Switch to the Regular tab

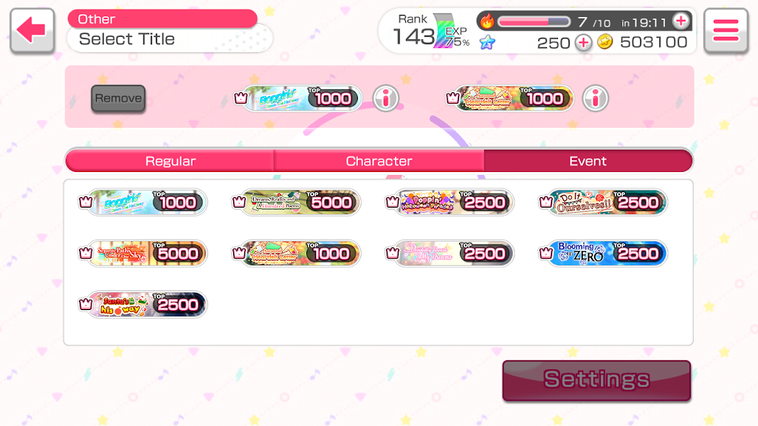click(170, 161)
